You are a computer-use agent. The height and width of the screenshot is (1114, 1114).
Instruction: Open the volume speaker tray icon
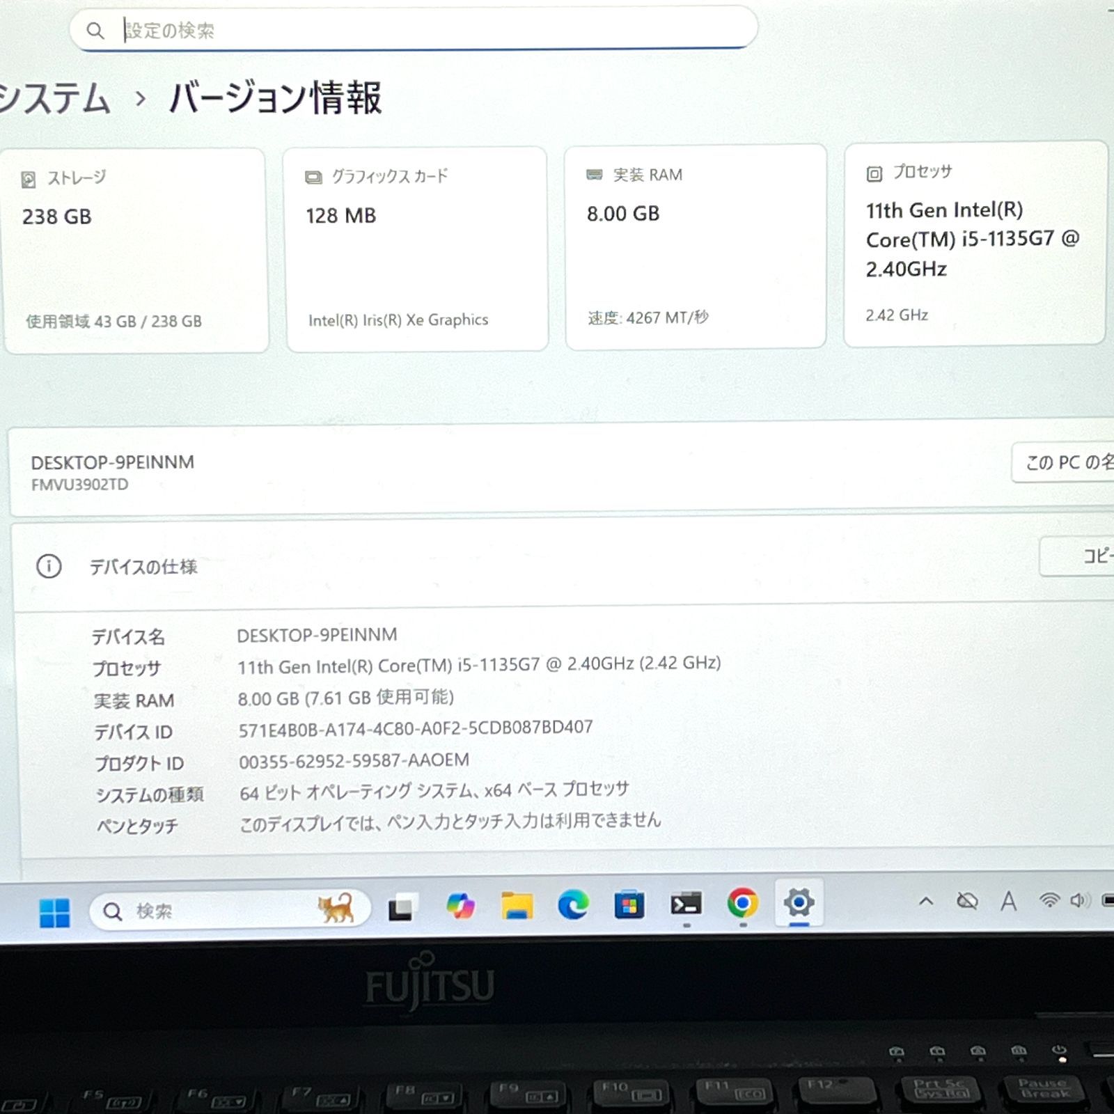coord(1080,900)
